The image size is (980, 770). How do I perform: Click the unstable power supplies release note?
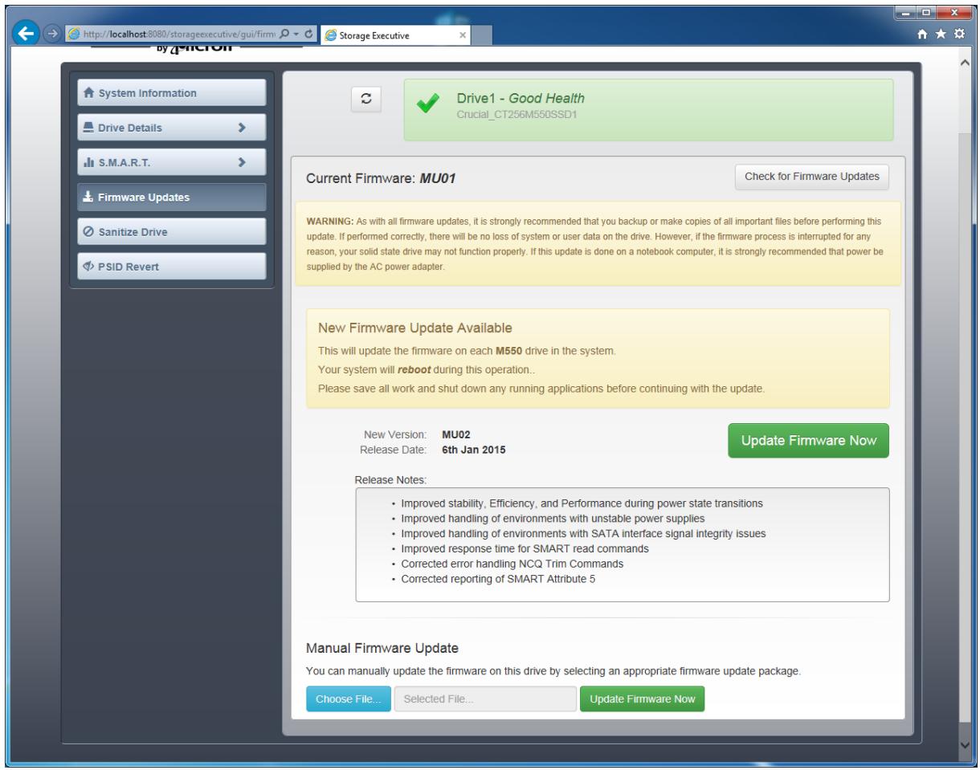[553, 519]
